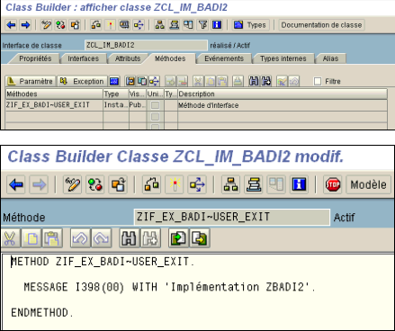This screenshot has height=331, width=395.
Task: Select the ZIF_EX_BADI~USER_EXIT method row
Action: [196, 105]
